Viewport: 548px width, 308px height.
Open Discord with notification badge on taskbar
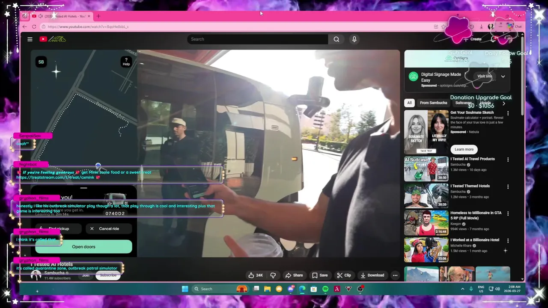(291, 289)
